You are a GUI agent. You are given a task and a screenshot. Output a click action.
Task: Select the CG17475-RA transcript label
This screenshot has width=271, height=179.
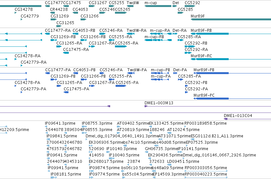76,50
